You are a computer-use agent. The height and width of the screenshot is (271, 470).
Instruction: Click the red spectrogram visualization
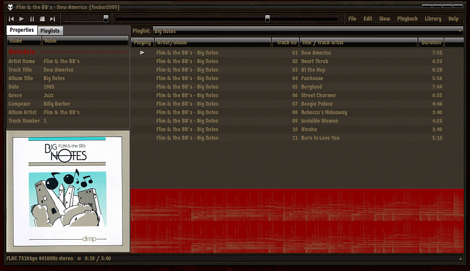[297, 221]
